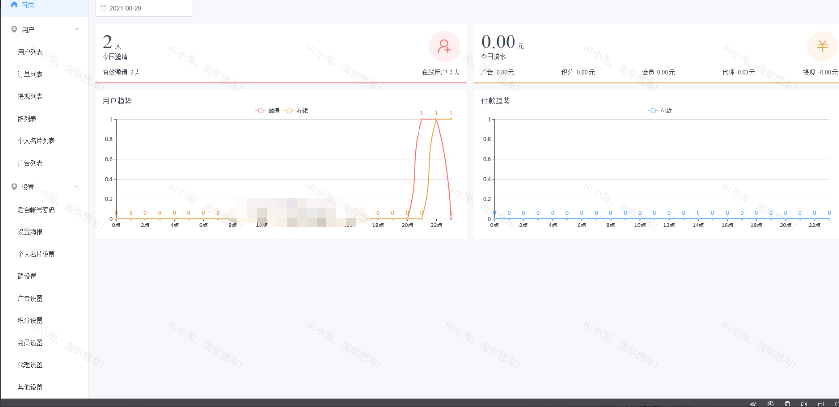Toggle the 付款 series in payment chart legend
Image resolution: width=839 pixels, height=407 pixels.
coord(660,111)
